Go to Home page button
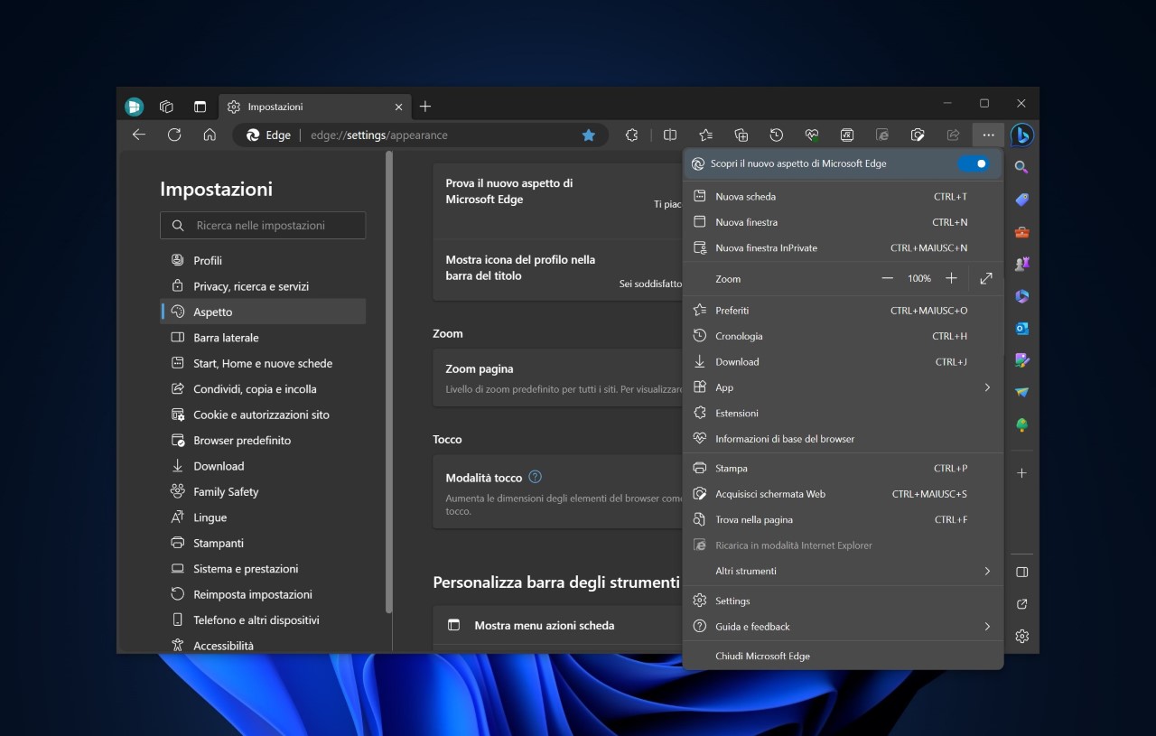The image size is (1156, 736). (x=210, y=135)
